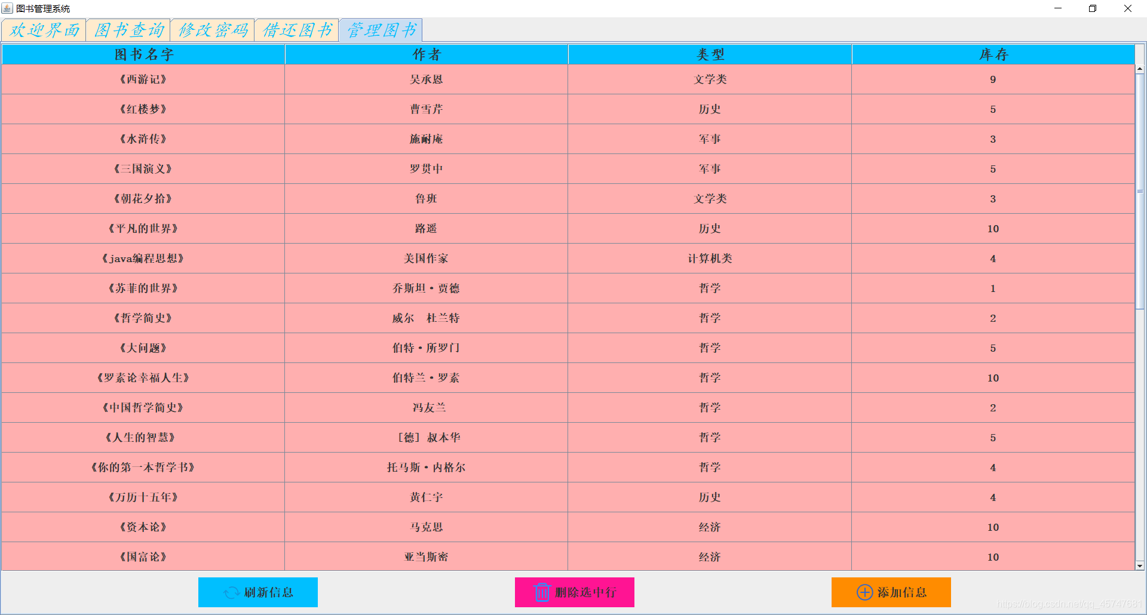Viewport: 1147px width, 615px height.
Task: Select the 《你的第一本哲学书》 cell
Action: point(143,468)
